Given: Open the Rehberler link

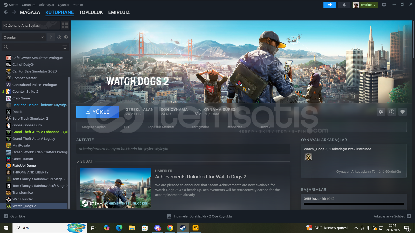Looking at the screenshot, I should pos(234,127).
